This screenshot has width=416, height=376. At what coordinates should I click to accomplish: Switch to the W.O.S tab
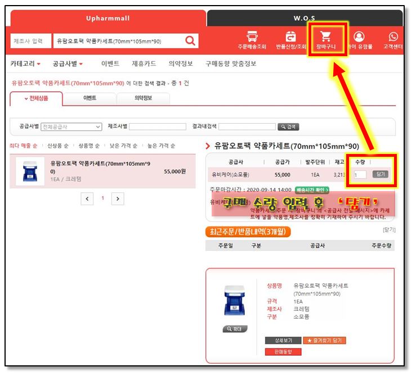tap(305, 19)
